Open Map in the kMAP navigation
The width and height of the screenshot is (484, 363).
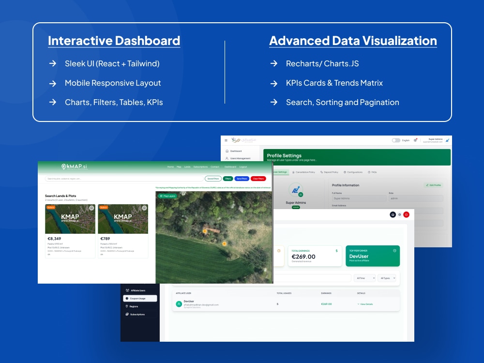point(179,166)
